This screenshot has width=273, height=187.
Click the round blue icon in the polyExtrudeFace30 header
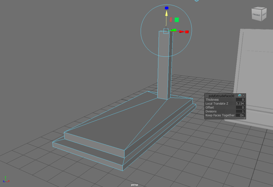click(240, 96)
